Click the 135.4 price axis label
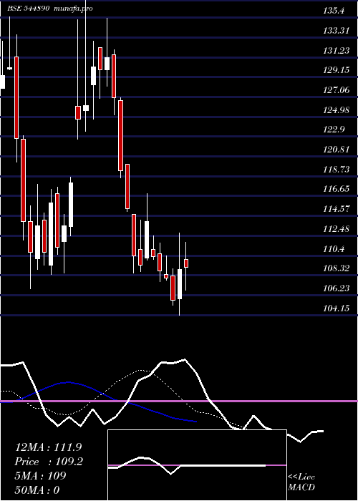 pos(334,11)
